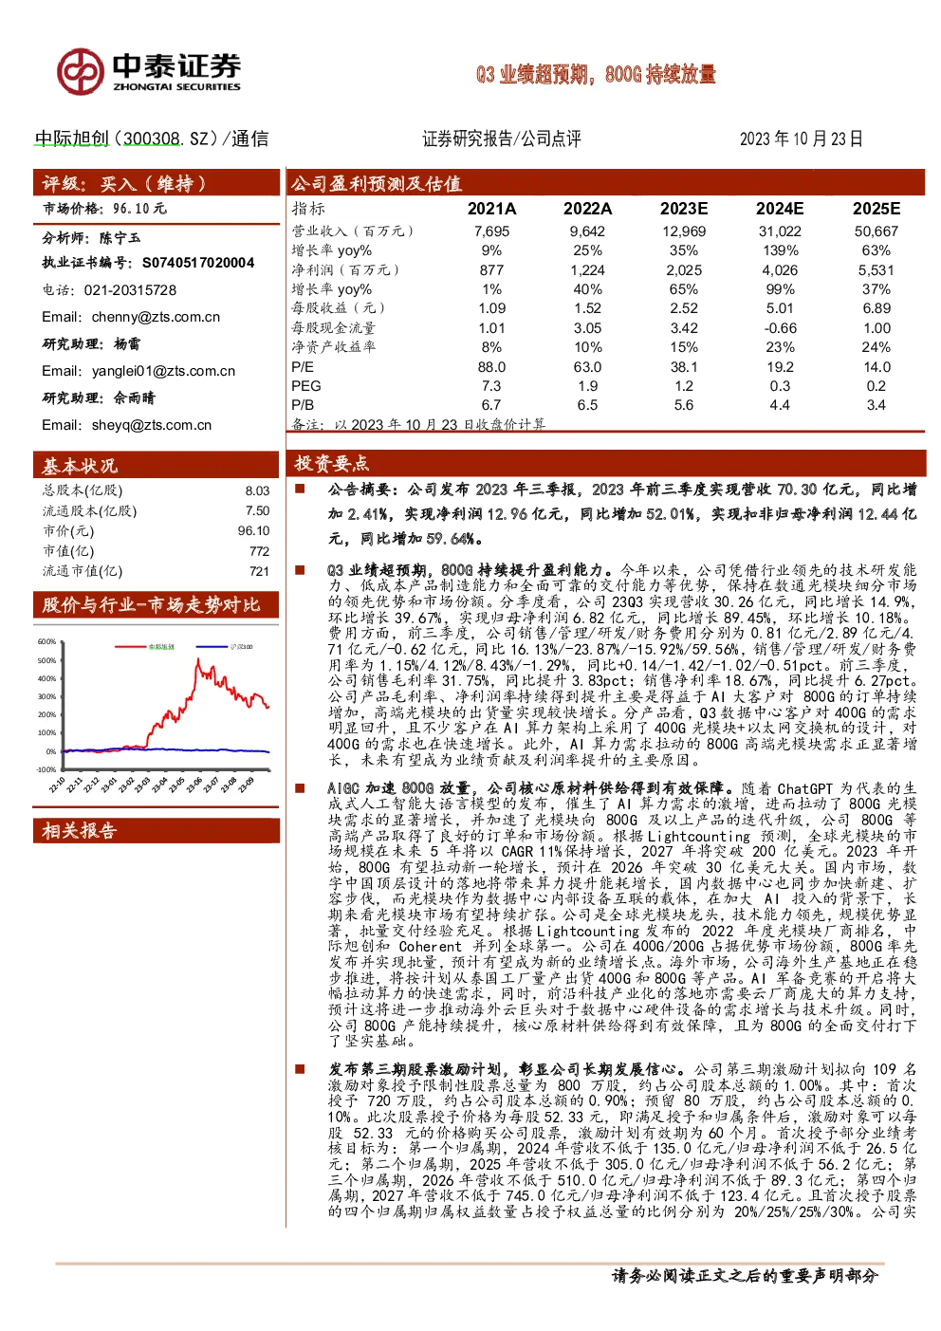Click 2021A P/E value 88.0
941x1331 pixels.
point(491,367)
